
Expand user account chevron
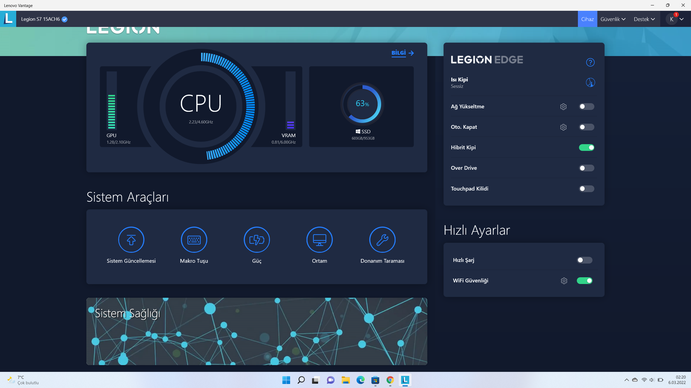coord(682,19)
